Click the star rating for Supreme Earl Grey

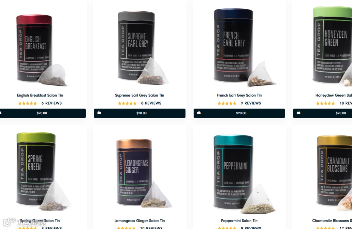[x=127, y=103]
